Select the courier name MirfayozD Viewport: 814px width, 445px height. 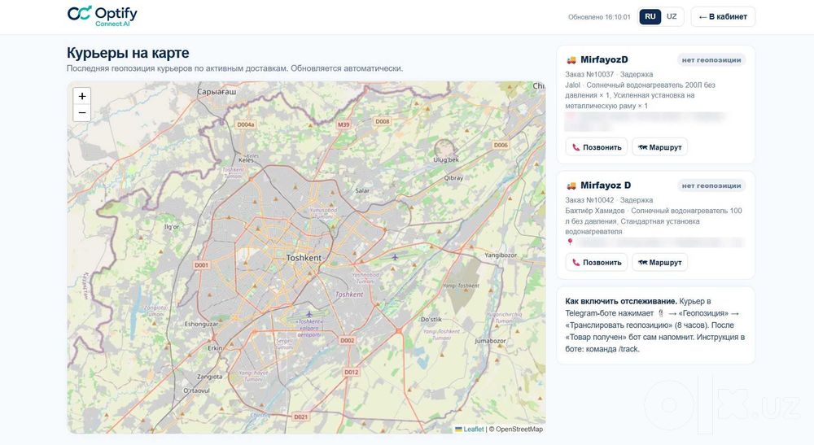[604, 59]
